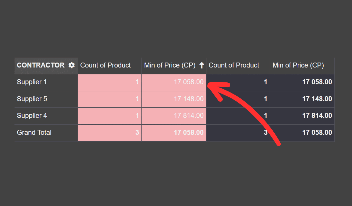Select the Supplier 5 row label
The width and height of the screenshot is (352, 206).
click(x=32, y=99)
